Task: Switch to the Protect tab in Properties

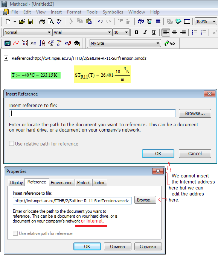Action: pyautogui.click(x=84, y=183)
